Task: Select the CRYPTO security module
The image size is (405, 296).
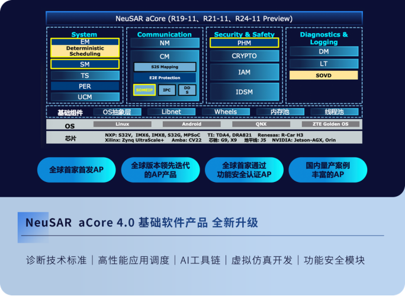Action: click(244, 56)
